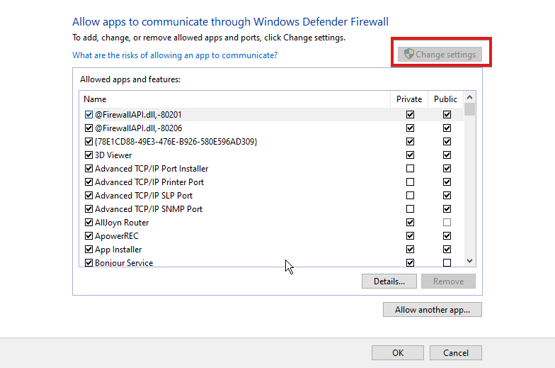Toggle Private checkbox for 3D Viewer
The height and width of the screenshot is (368, 555).
[x=410, y=155]
